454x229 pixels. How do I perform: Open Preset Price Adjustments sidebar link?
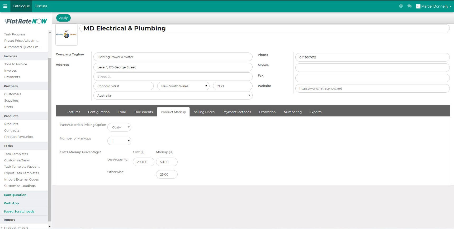(x=21, y=41)
